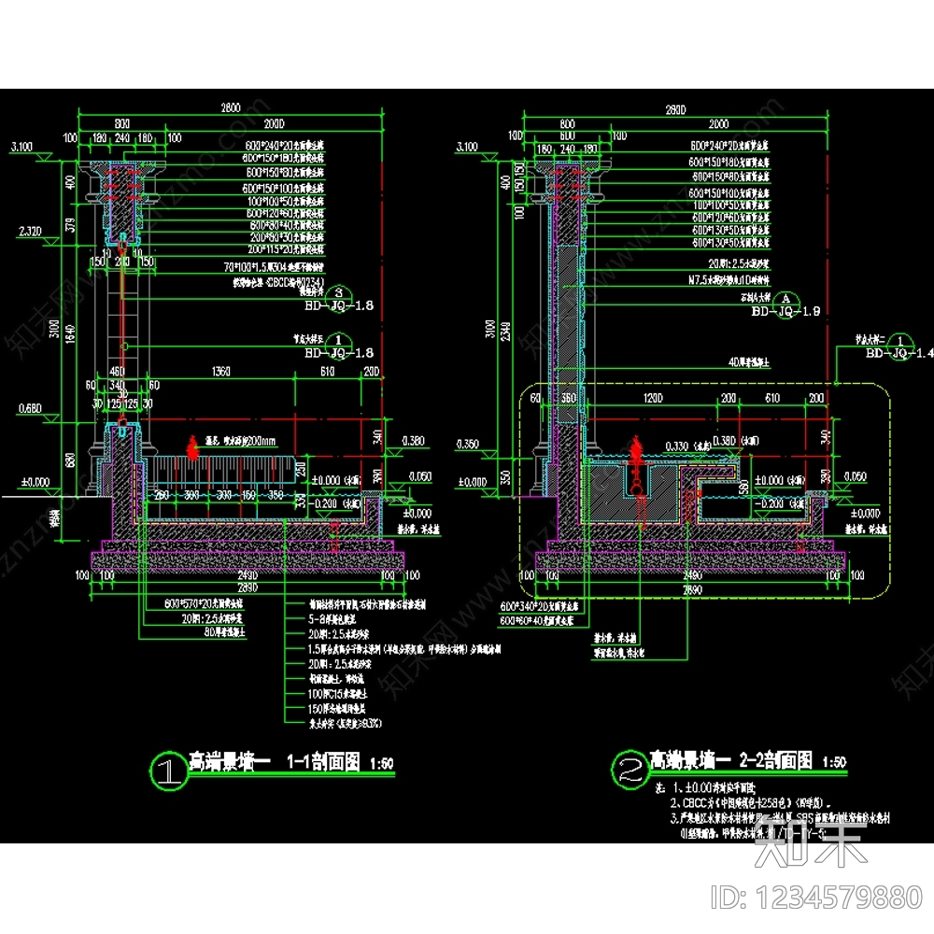Select the "2800" overall top dimension of section 1-1
The height and width of the screenshot is (934, 934).
231,107
